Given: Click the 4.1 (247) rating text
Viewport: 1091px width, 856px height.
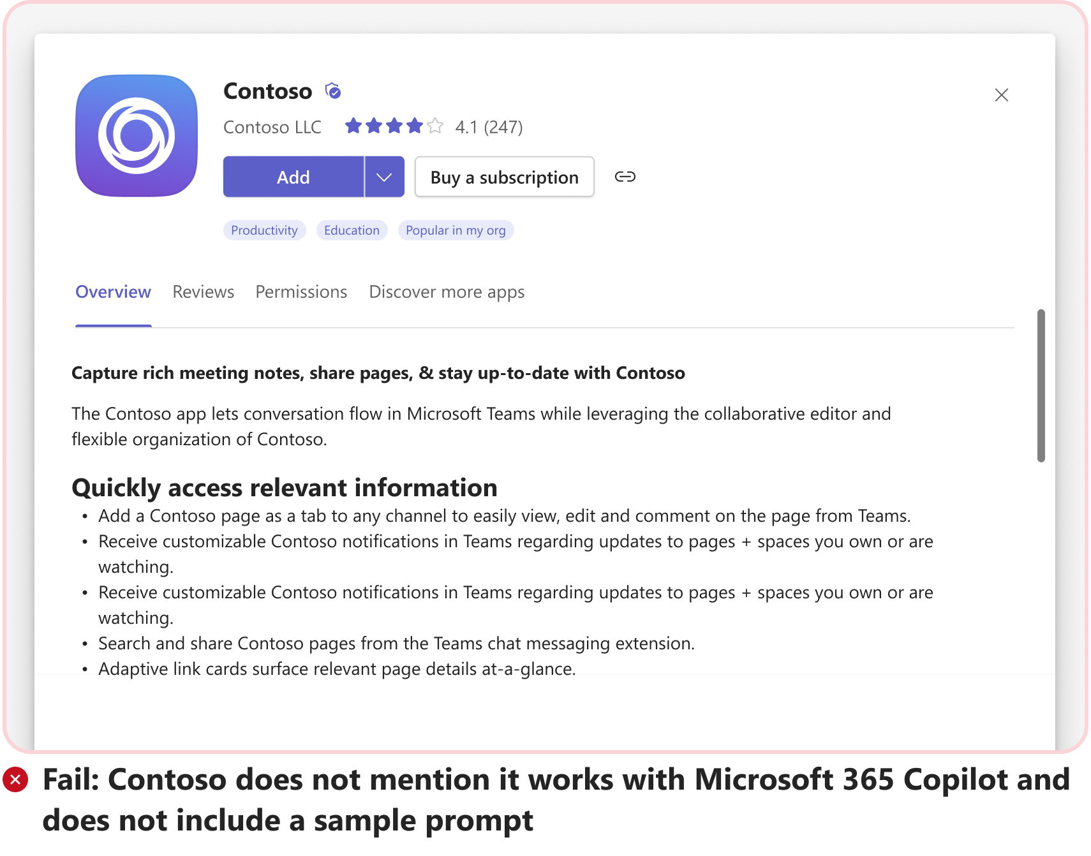Looking at the screenshot, I should pos(489,127).
